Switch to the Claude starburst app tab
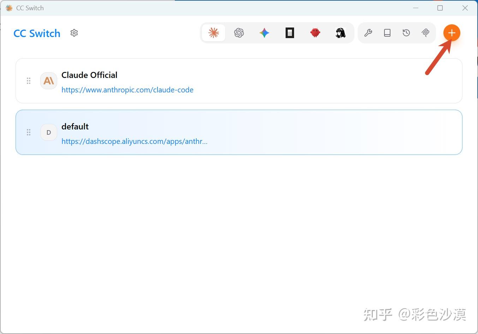This screenshot has width=478, height=334. coord(214,33)
